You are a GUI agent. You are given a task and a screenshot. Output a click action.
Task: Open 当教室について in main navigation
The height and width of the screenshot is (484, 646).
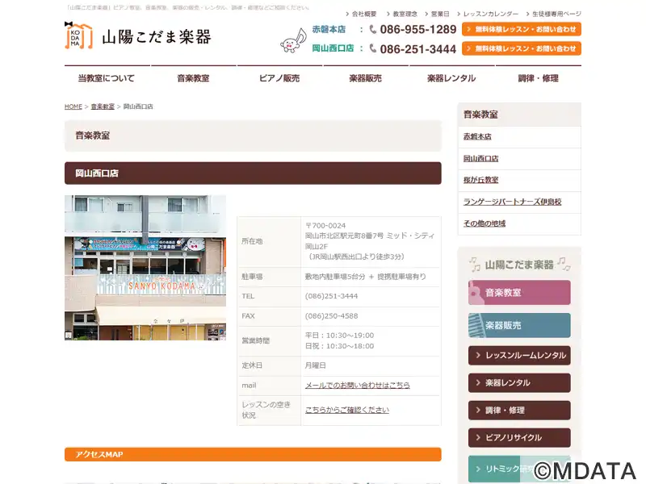tap(107, 78)
